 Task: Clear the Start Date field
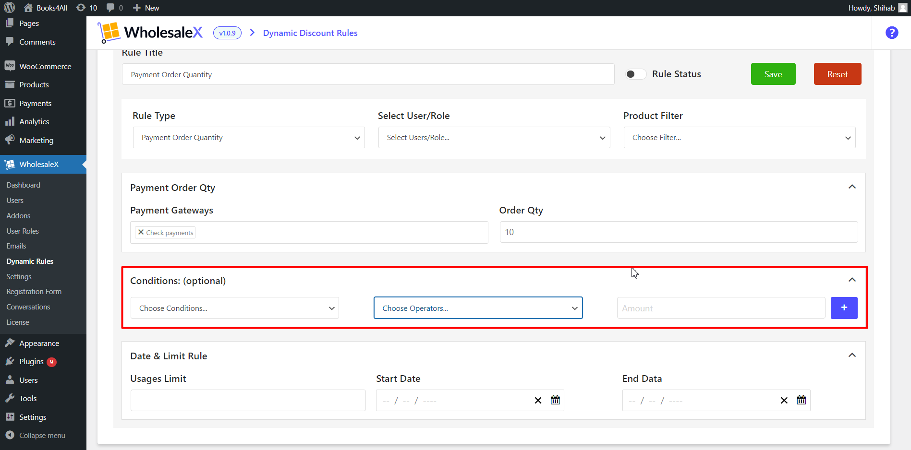click(538, 401)
